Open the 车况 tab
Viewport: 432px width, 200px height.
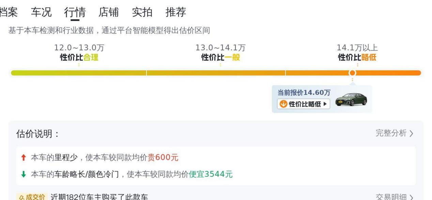(x=41, y=12)
